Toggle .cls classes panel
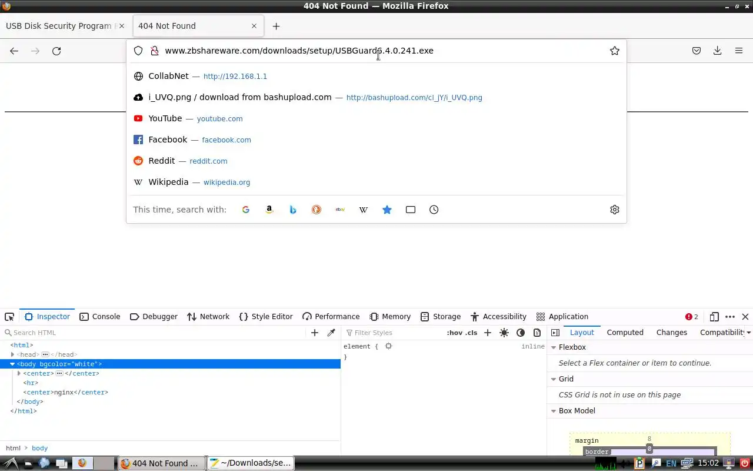753x471 pixels. click(471, 333)
